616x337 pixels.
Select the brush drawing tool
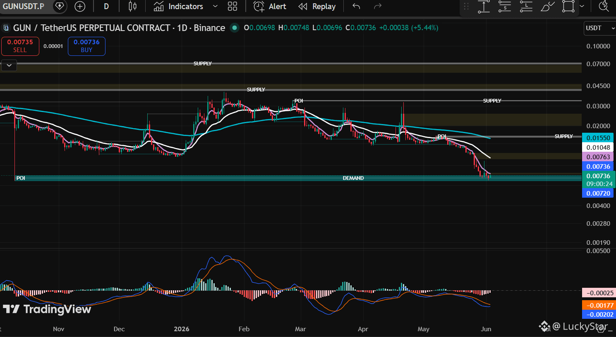point(547,6)
